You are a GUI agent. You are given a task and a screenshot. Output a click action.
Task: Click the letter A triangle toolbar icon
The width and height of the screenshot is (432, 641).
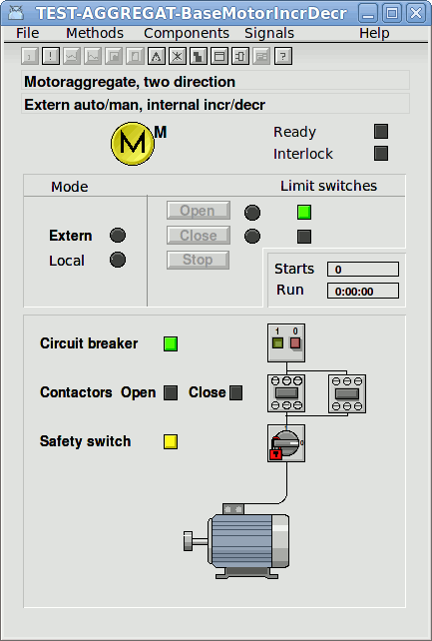tap(156, 57)
